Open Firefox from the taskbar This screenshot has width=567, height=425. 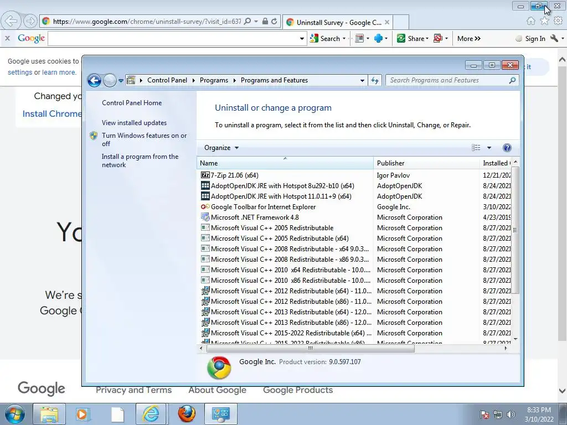[187, 414]
